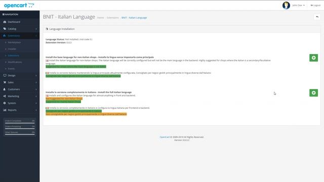Image resolution: width=324 pixels, height=182 pixels.
Task: Select the Marketing share icon
Action: [5, 96]
